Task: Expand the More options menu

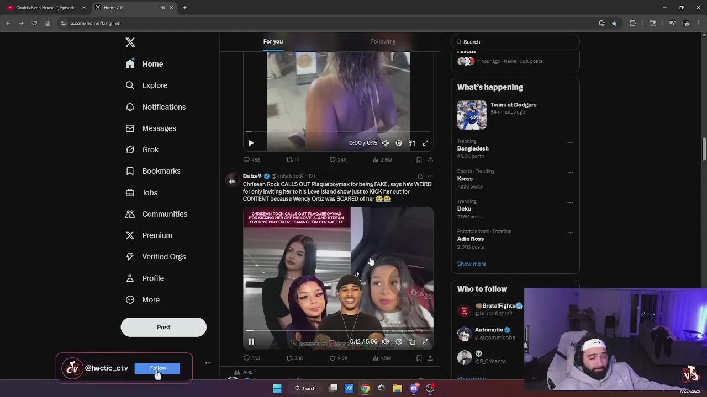Action: [x=143, y=300]
